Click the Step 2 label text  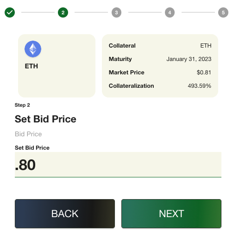point(22,105)
